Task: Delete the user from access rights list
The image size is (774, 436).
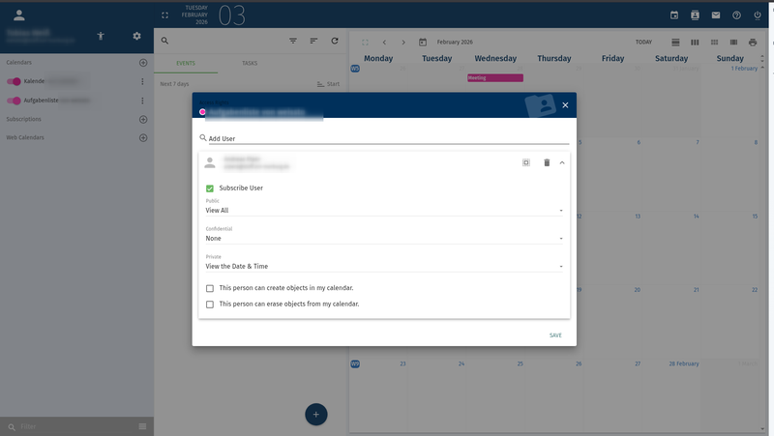Action: point(546,162)
